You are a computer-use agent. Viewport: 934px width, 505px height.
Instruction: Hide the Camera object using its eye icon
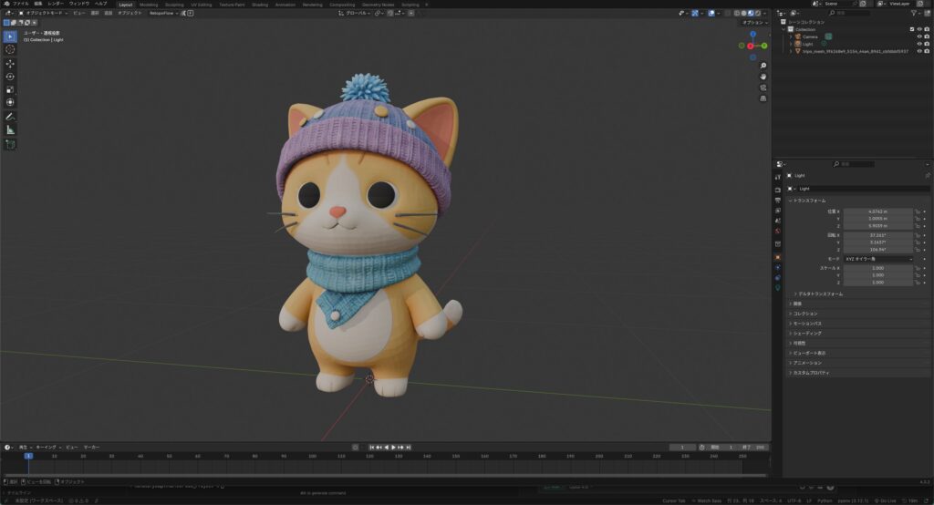(x=918, y=36)
